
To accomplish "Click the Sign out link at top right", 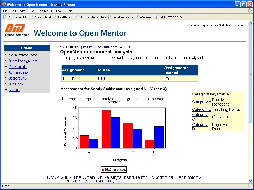I will pos(240,25).
